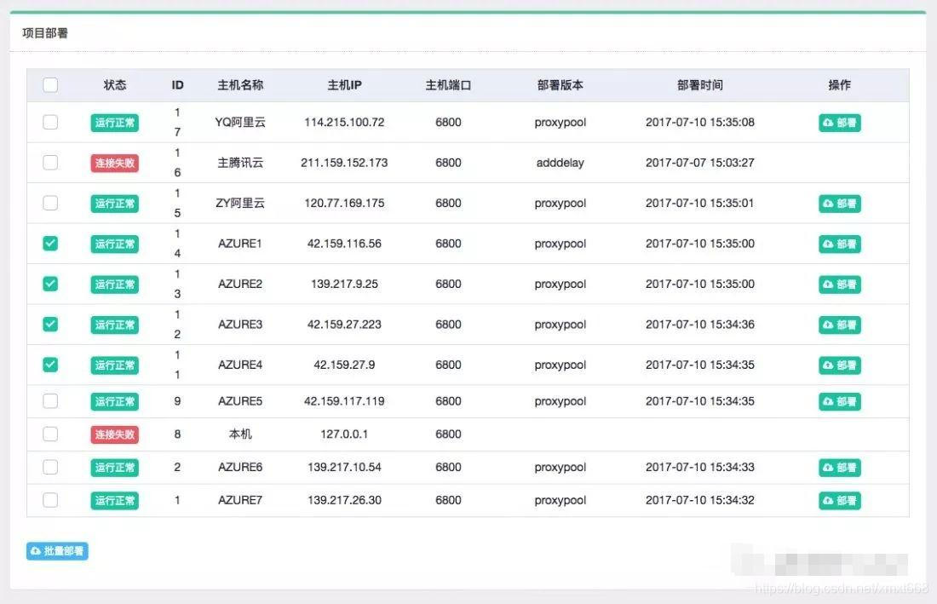Image resolution: width=937 pixels, height=604 pixels.
Task: Check the AZURE5 row checkbox
Action: click(50, 401)
